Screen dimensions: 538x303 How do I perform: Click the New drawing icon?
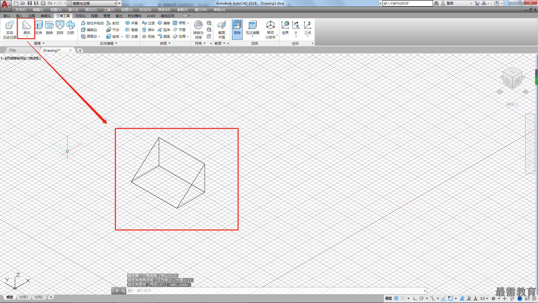coord(16,3)
